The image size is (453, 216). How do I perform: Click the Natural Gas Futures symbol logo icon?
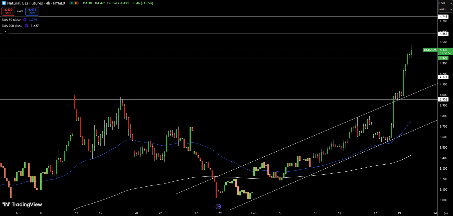pyautogui.click(x=4, y=3)
